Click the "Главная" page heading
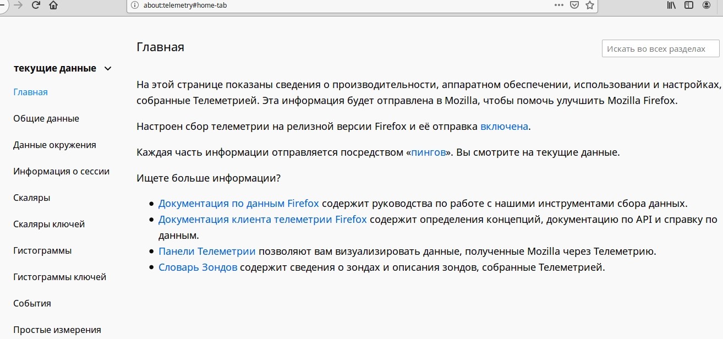The height and width of the screenshot is (339, 723). (160, 47)
